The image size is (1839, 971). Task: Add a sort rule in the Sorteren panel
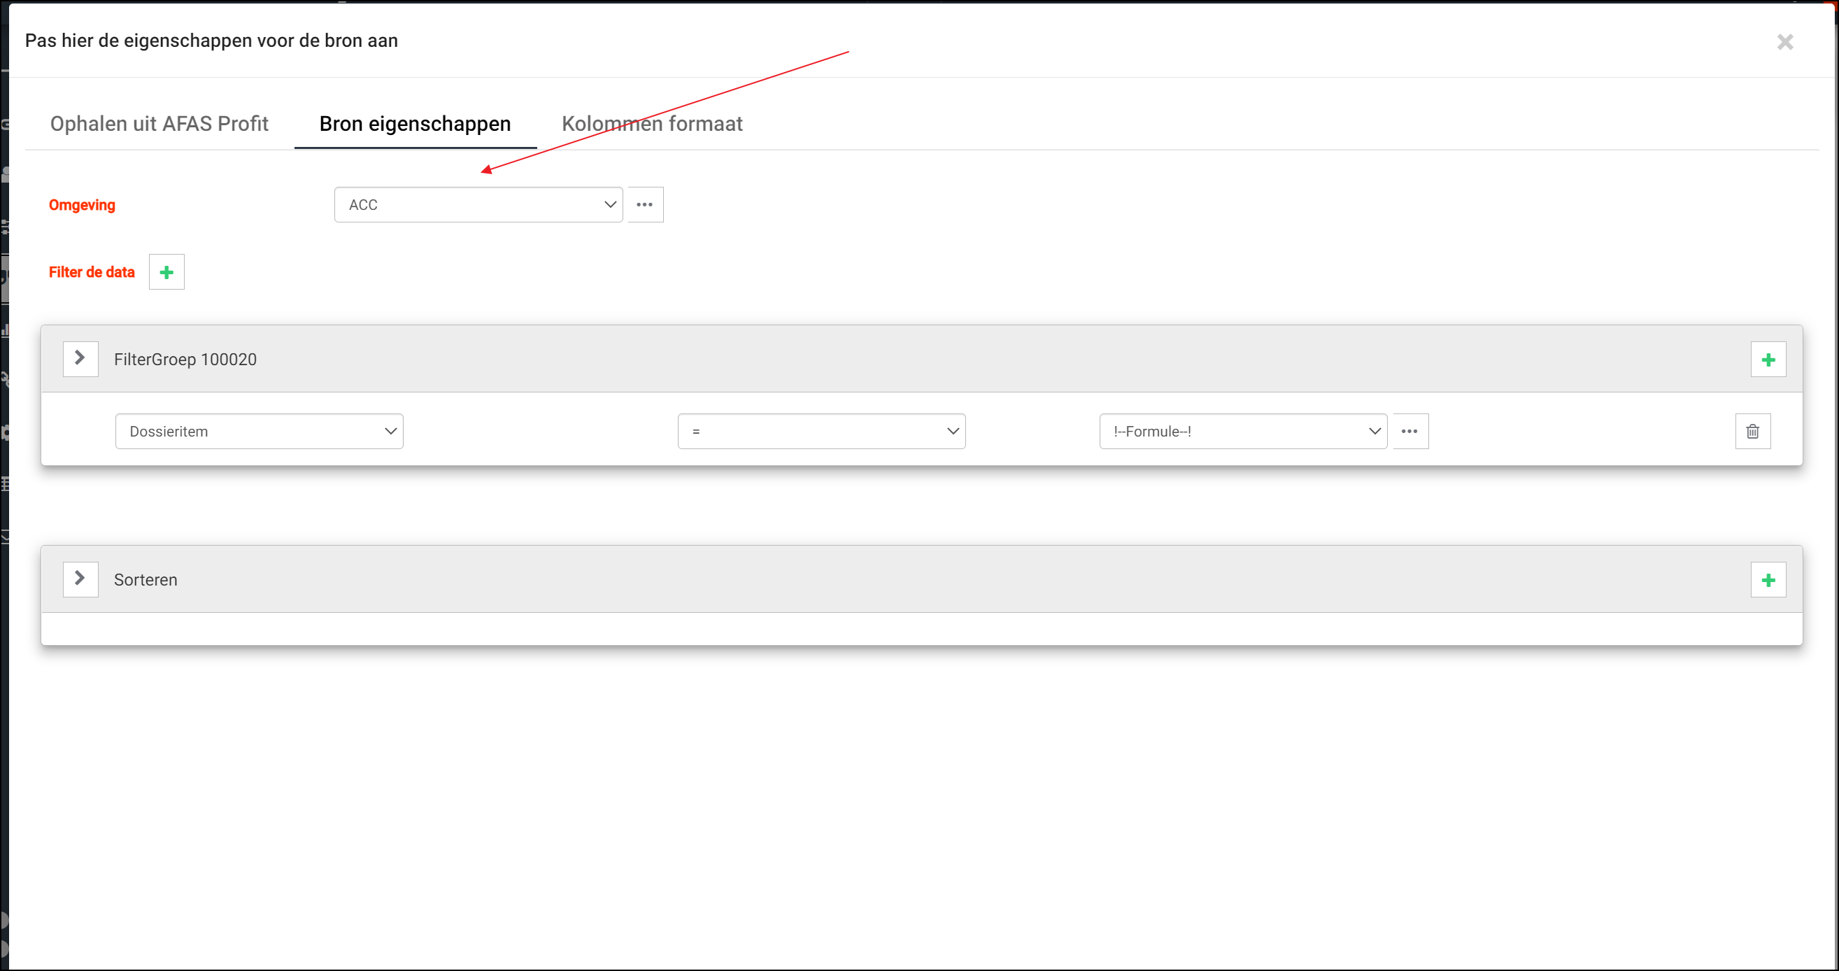(x=1768, y=580)
